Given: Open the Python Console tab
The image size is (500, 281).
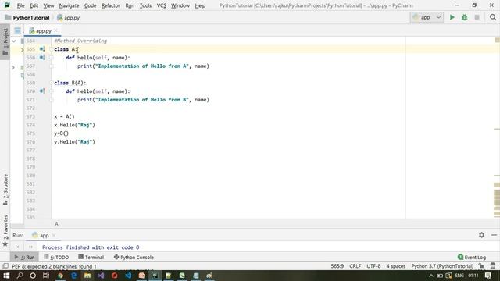Looking at the screenshot, I should [134, 257].
